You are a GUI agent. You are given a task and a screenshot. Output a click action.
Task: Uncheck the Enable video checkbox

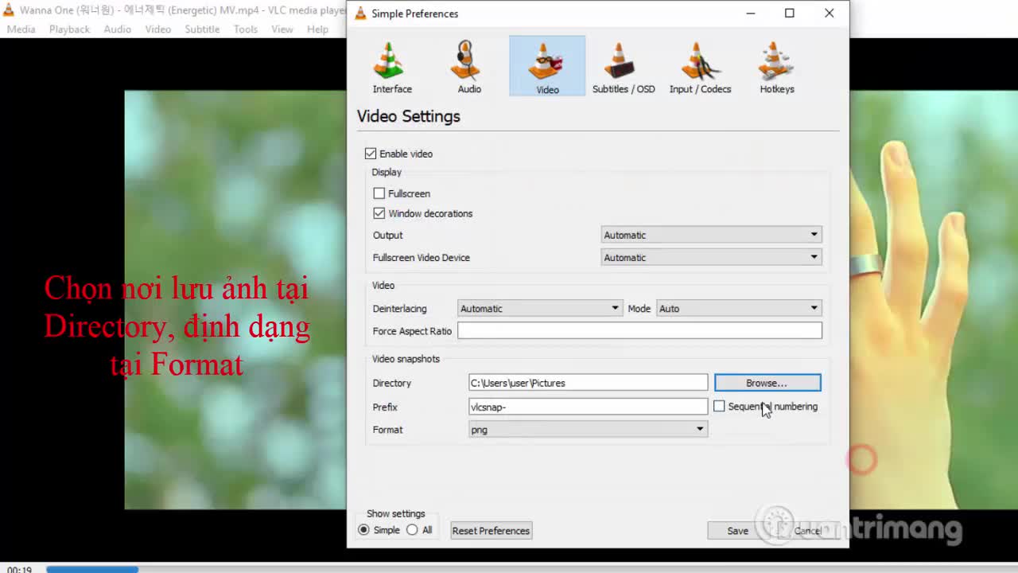coord(371,154)
